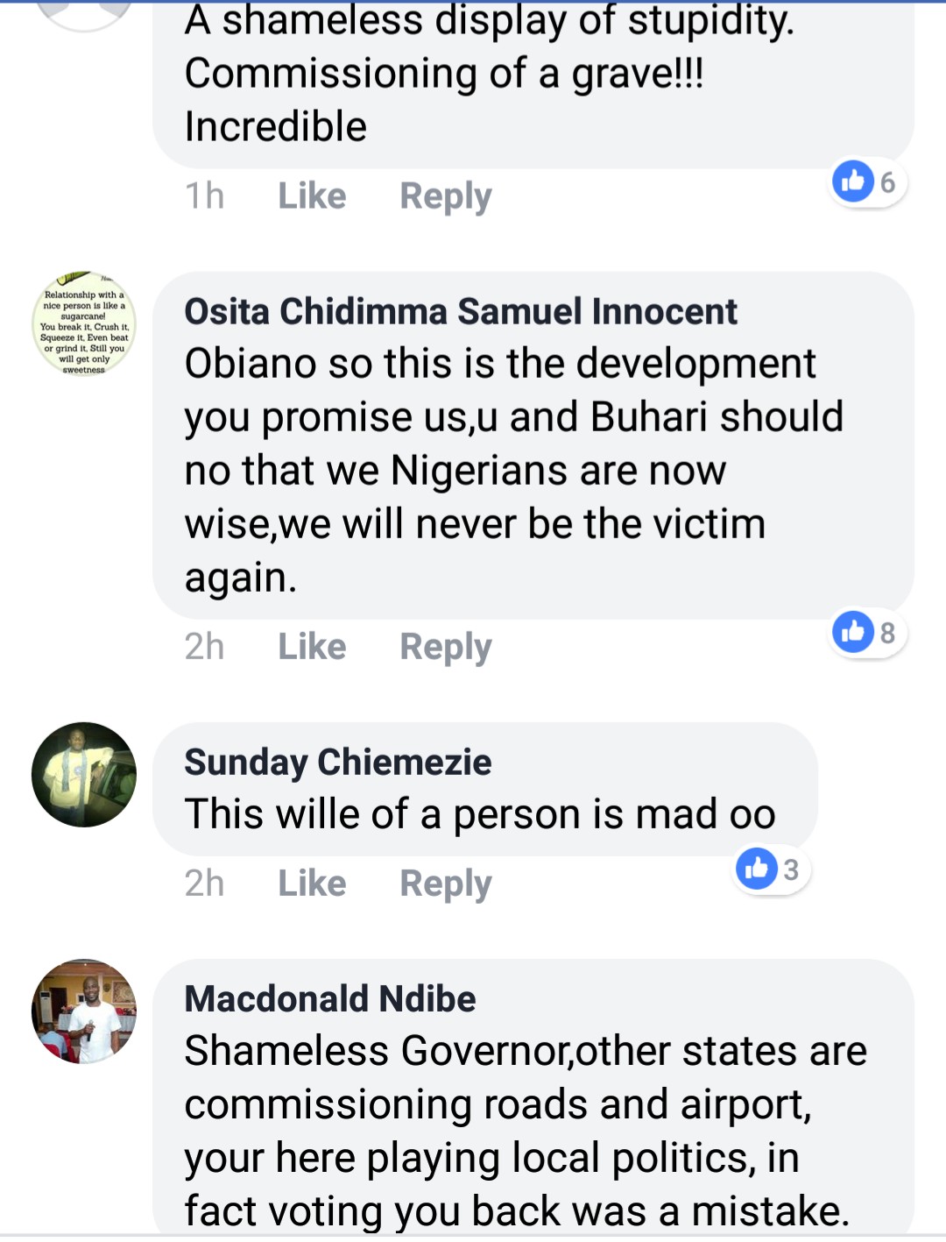Click the 2h timestamp under Osita's comment
The height and width of the screenshot is (1242, 946).
tap(204, 647)
